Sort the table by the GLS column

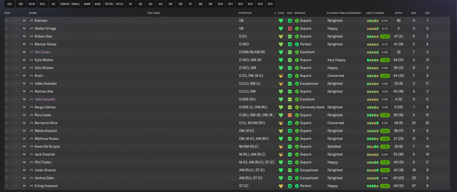pyautogui.click(x=413, y=13)
